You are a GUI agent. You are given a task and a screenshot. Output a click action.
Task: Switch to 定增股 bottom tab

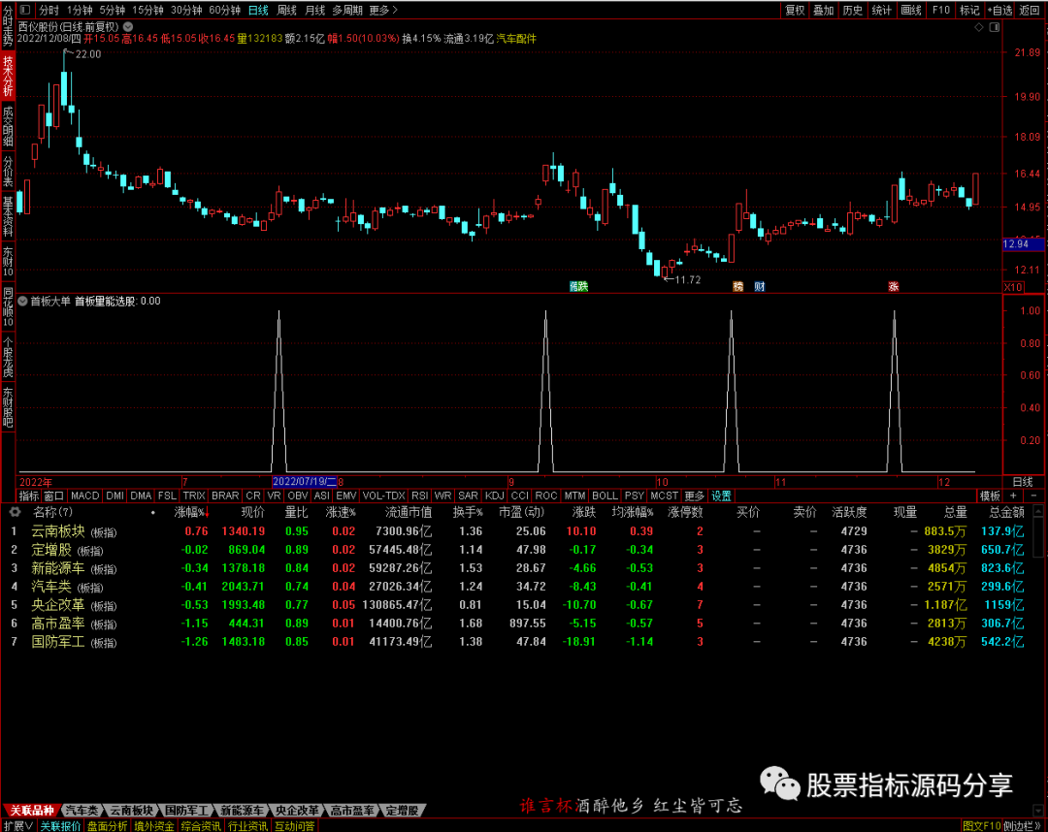point(403,811)
